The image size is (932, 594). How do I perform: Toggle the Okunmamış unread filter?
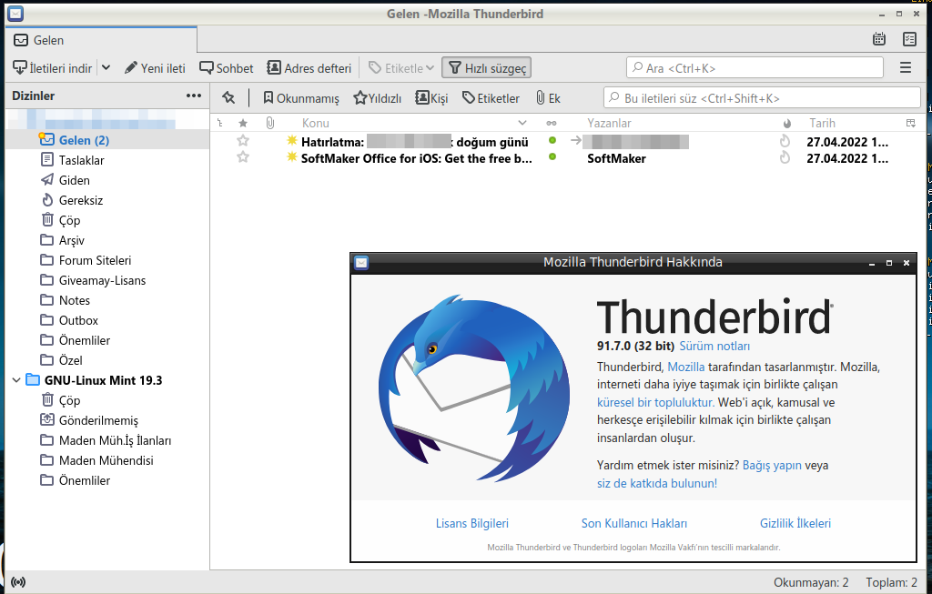(x=300, y=98)
